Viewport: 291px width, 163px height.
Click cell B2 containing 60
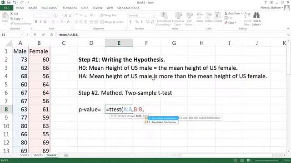(x=39, y=59)
